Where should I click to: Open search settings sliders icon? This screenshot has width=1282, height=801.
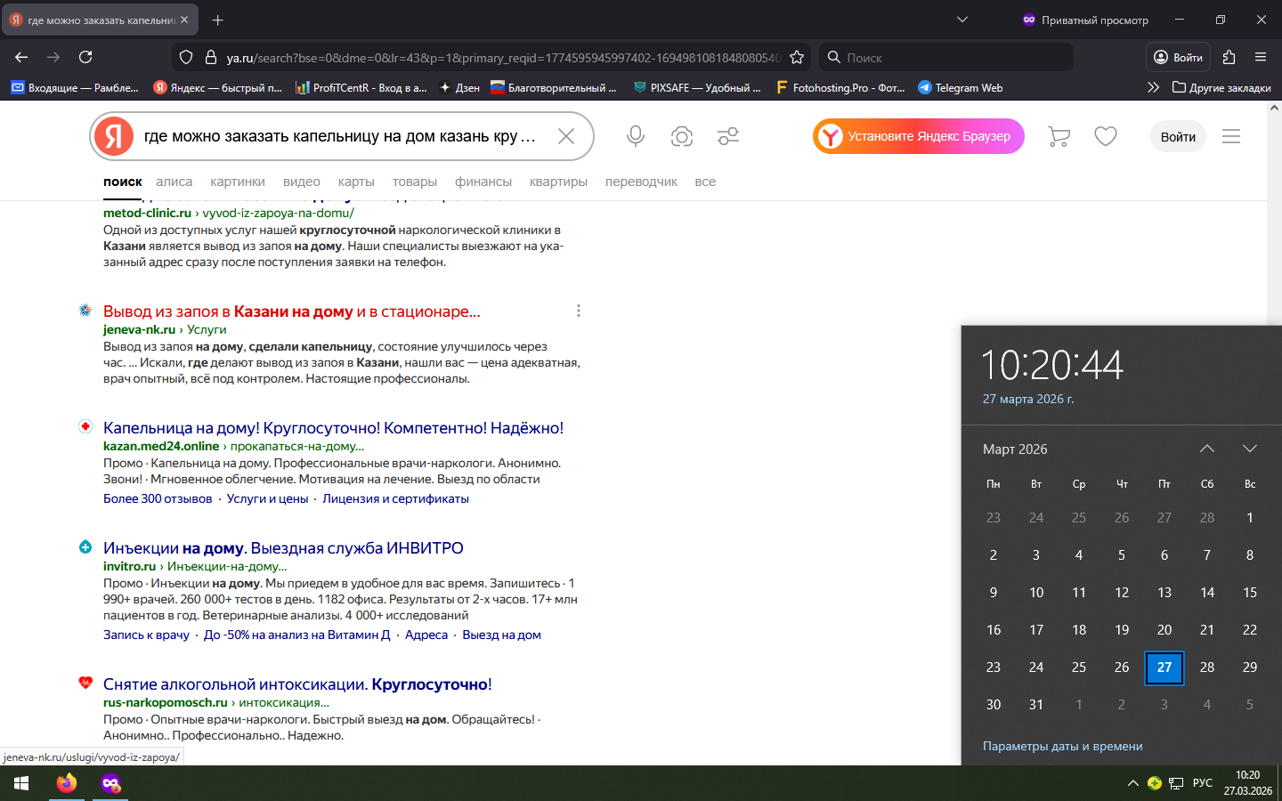[x=728, y=136]
